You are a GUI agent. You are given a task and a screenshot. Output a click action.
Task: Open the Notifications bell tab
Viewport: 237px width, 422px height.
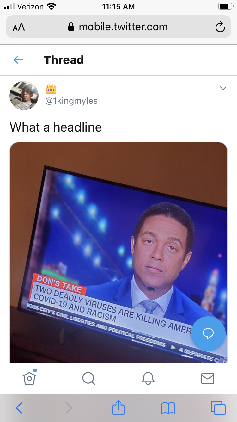pos(148,378)
